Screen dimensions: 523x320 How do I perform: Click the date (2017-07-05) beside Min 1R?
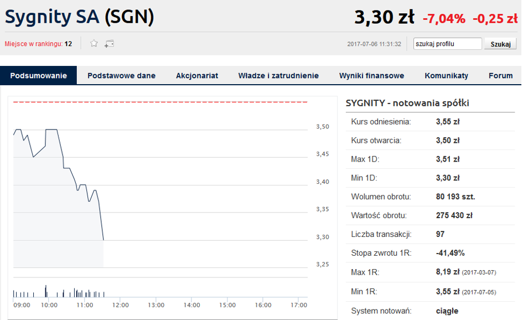pos(479,292)
